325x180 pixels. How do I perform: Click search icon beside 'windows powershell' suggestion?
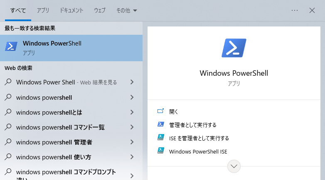(8, 97)
